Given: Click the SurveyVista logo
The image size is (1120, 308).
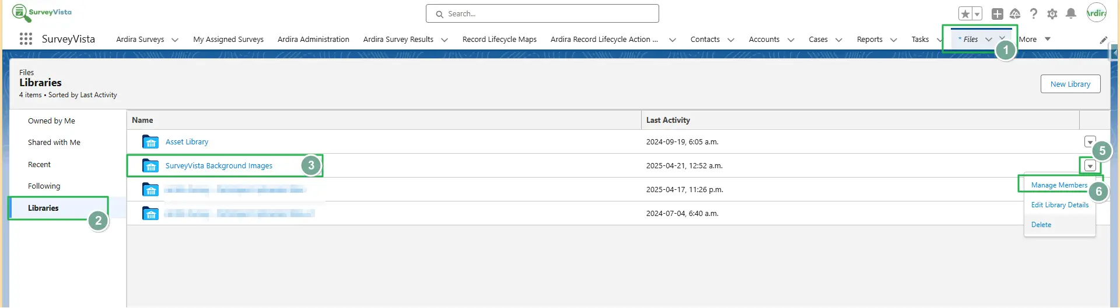Looking at the screenshot, I should (42, 12).
